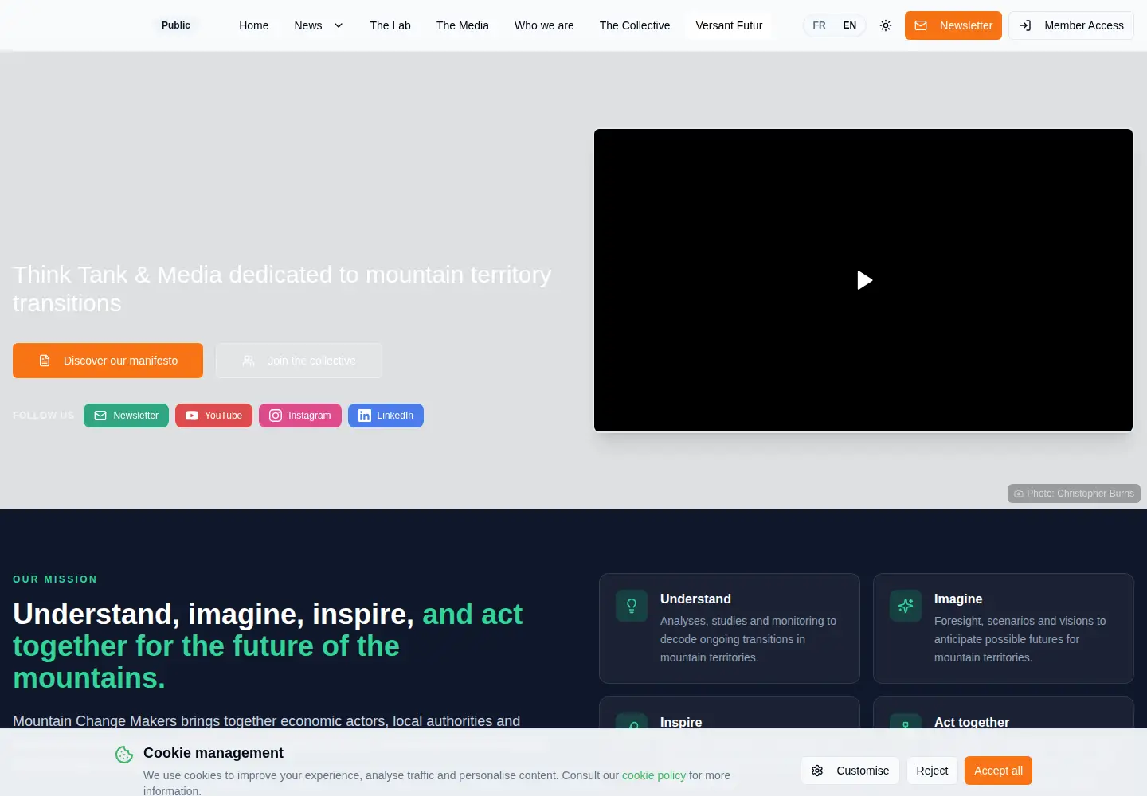
Task: Open the Who we are page
Action: click(544, 25)
